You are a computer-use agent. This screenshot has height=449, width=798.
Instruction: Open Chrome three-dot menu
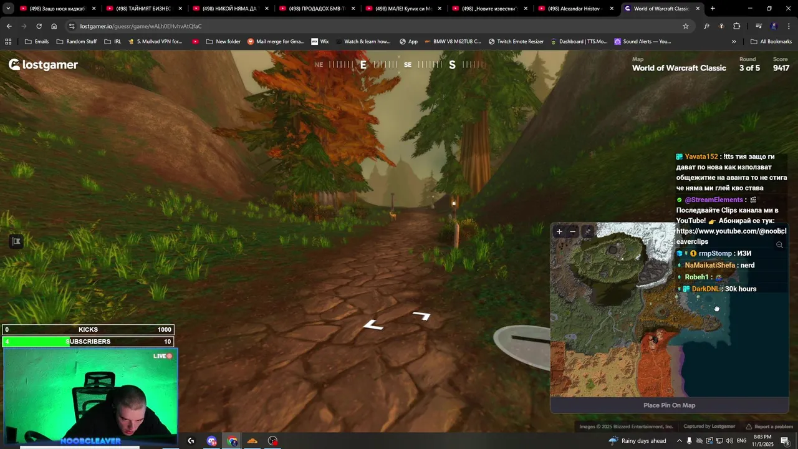(789, 26)
